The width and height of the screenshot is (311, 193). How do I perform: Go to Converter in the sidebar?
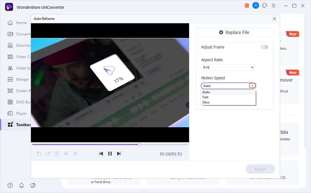tap(19, 34)
